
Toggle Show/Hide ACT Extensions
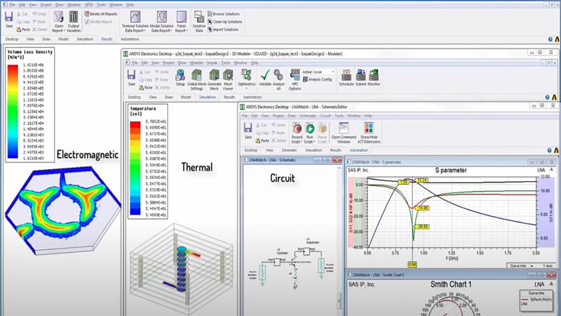(x=369, y=133)
